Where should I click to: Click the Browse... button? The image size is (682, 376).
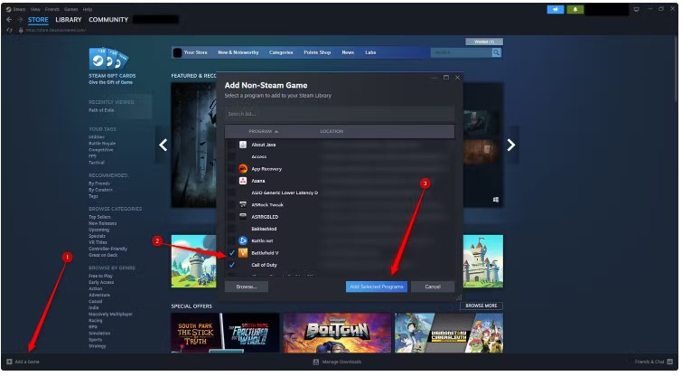tap(247, 287)
